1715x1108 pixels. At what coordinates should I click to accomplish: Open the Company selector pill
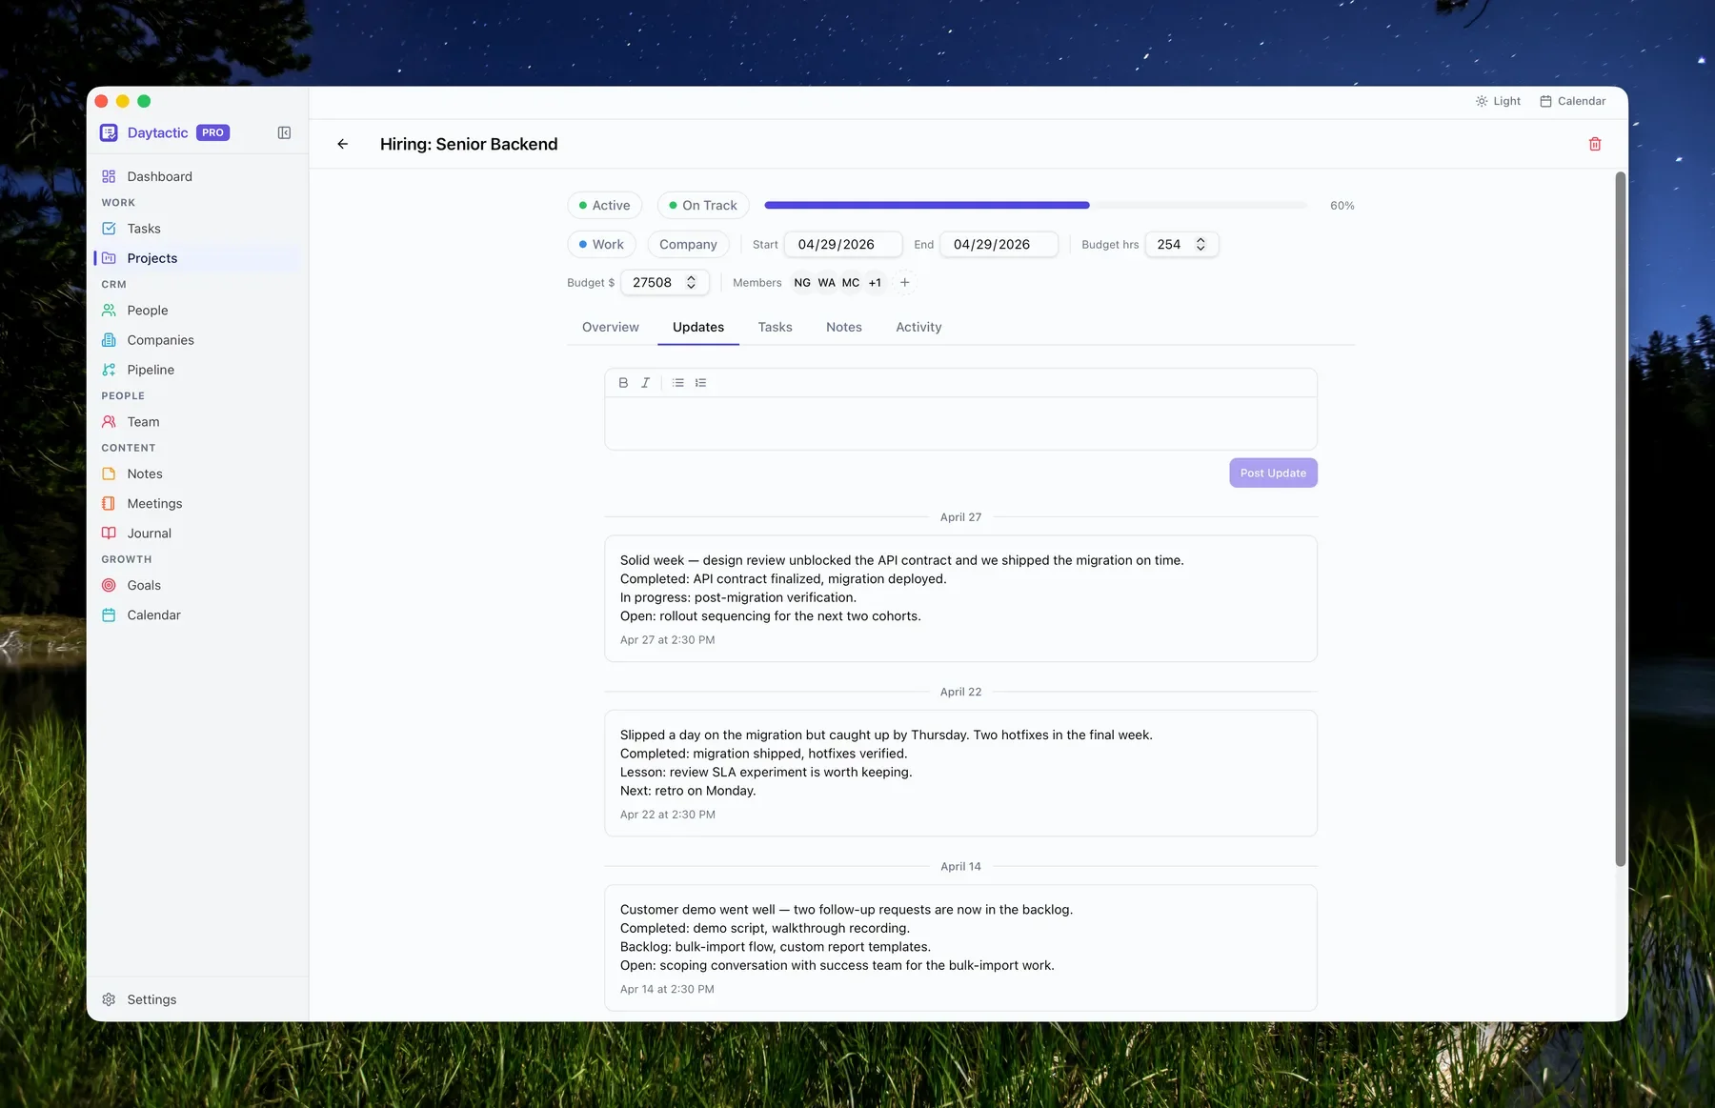point(688,245)
